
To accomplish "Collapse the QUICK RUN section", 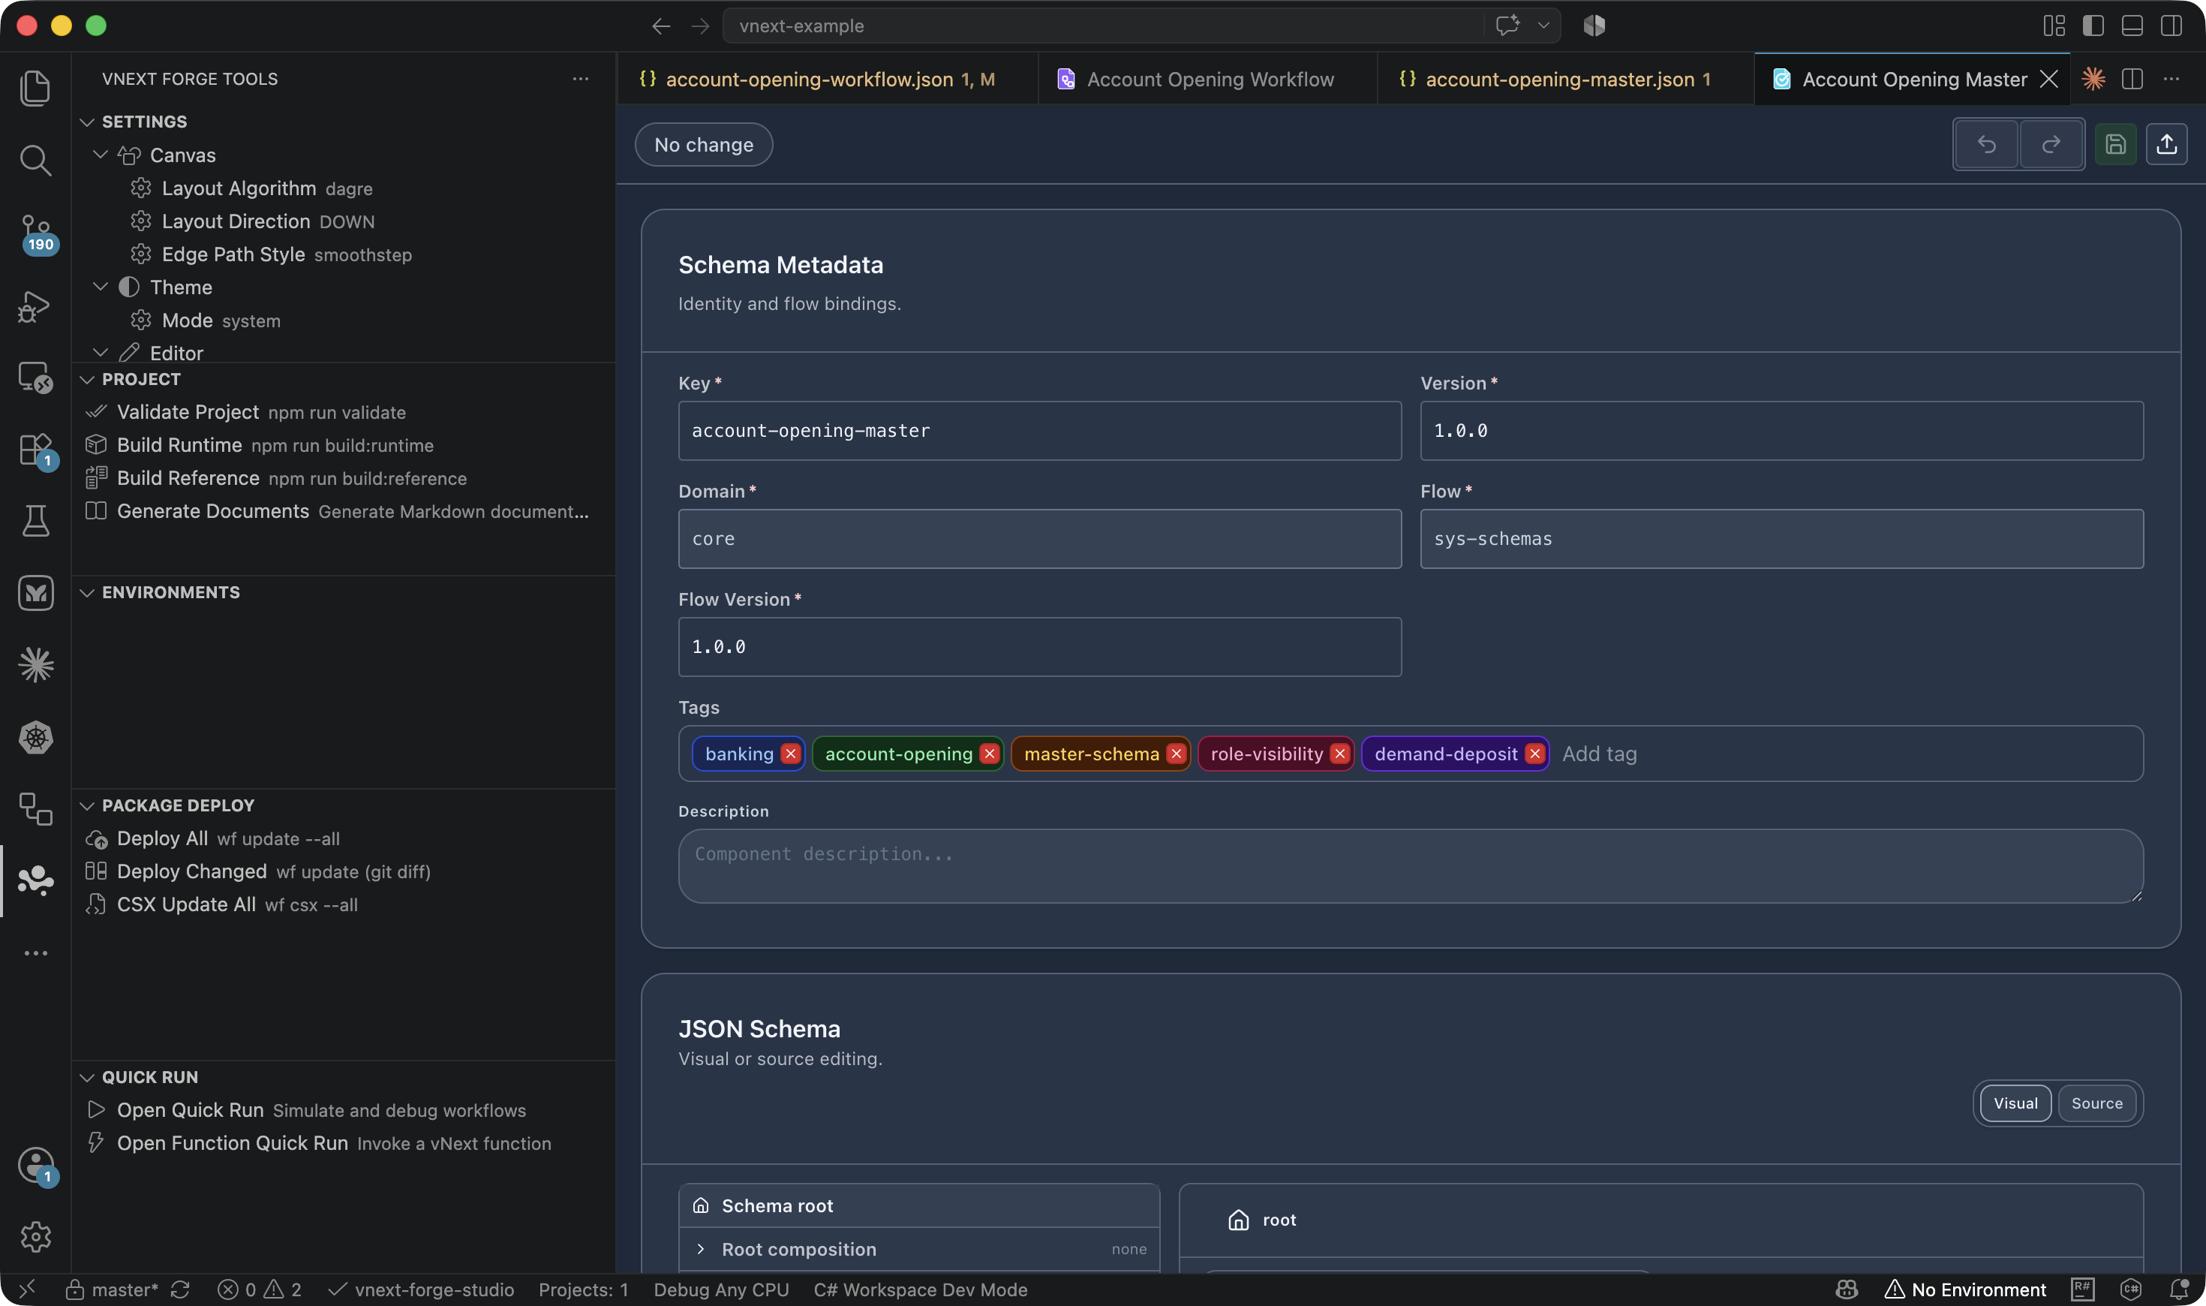I will (87, 1077).
